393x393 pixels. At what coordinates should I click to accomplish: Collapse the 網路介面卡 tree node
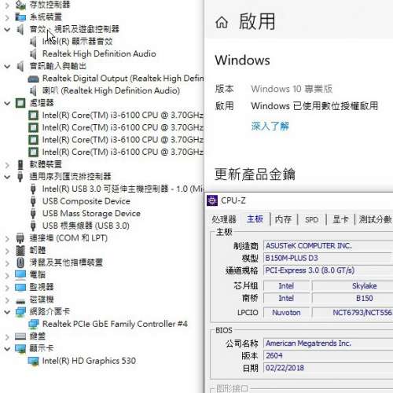click(7, 312)
